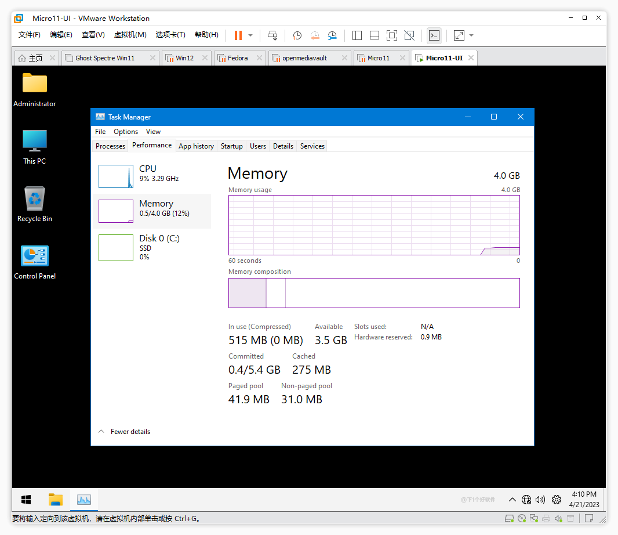Screen dimensions: 618x535
Task: Switch to the App history tab
Action: pos(196,146)
